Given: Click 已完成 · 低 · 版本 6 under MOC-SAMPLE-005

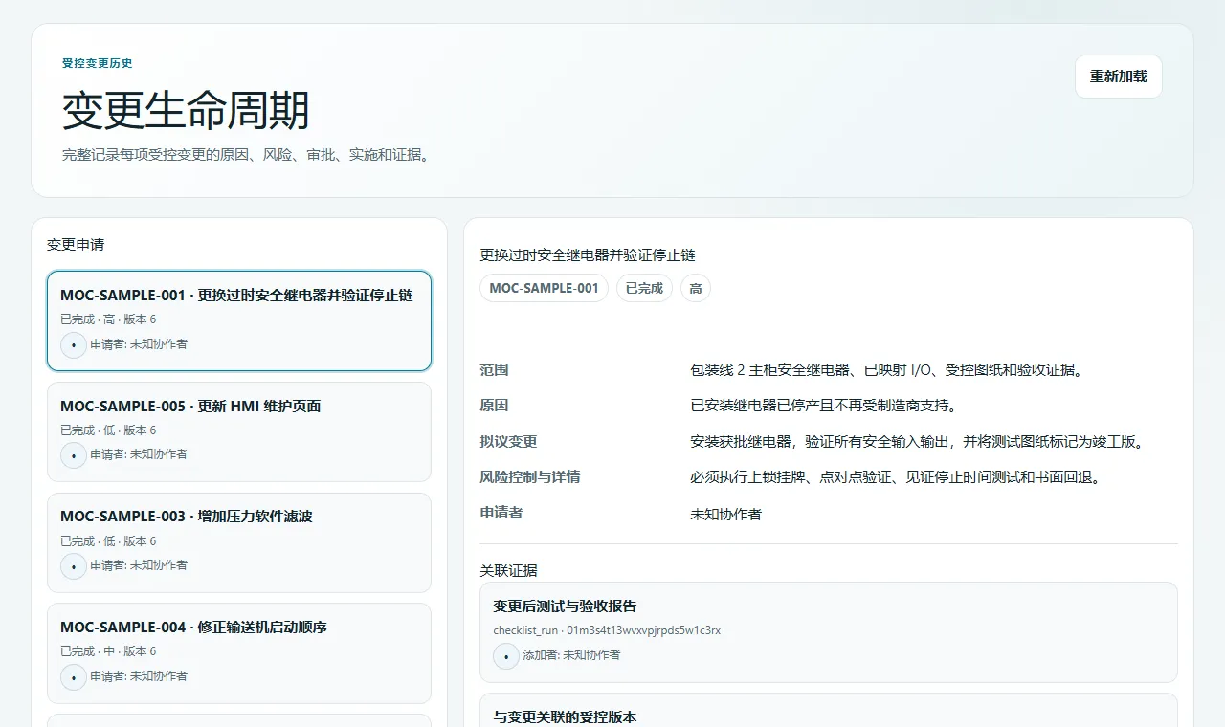Looking at the screenshot, I should coord(108,430).
